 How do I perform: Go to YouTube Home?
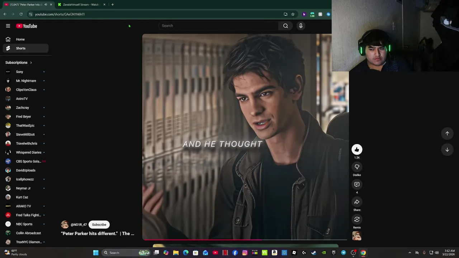[25, 39]
